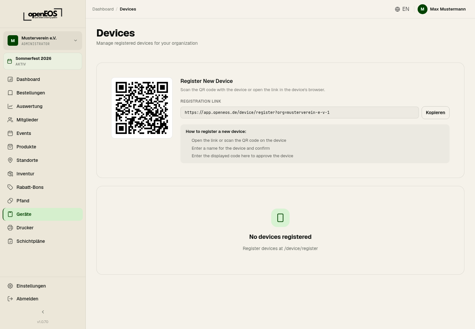
Task: Click the Kopieren button
Action: (x=435, y=113)
